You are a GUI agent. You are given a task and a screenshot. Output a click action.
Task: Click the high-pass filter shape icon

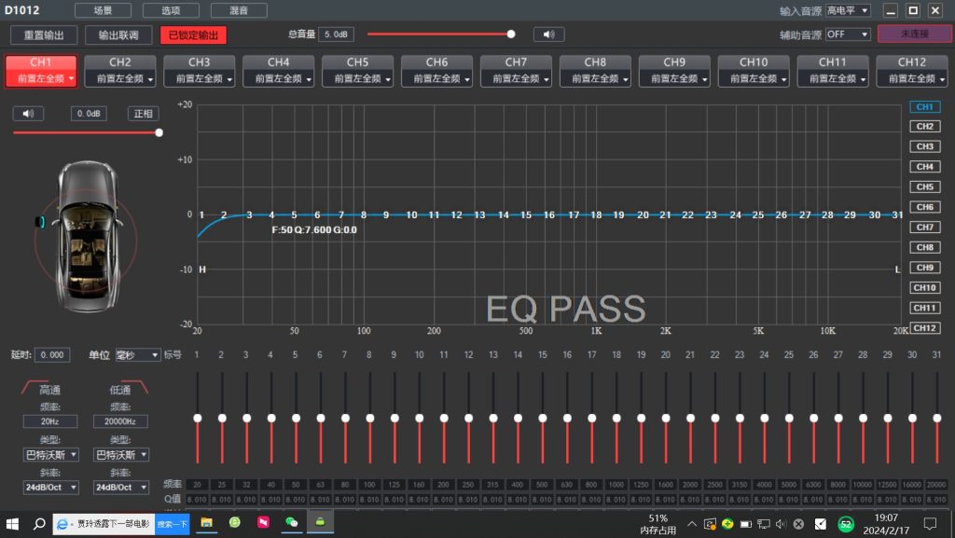coord(34,387)
